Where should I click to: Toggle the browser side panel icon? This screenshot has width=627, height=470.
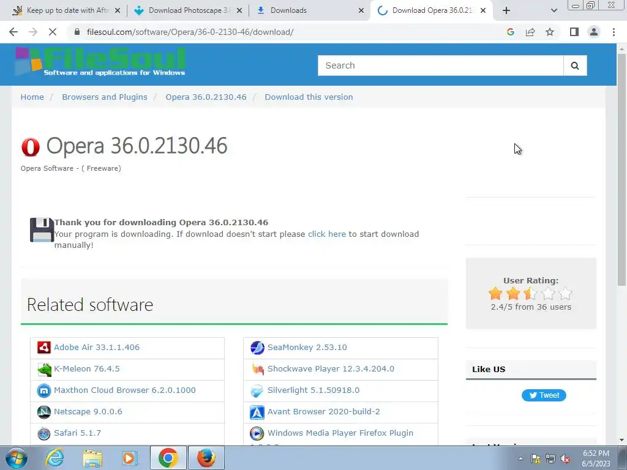pyautogui.click(x=574, y=32)
